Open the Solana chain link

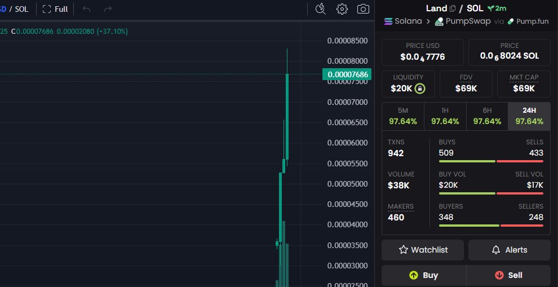coord(403,21)
